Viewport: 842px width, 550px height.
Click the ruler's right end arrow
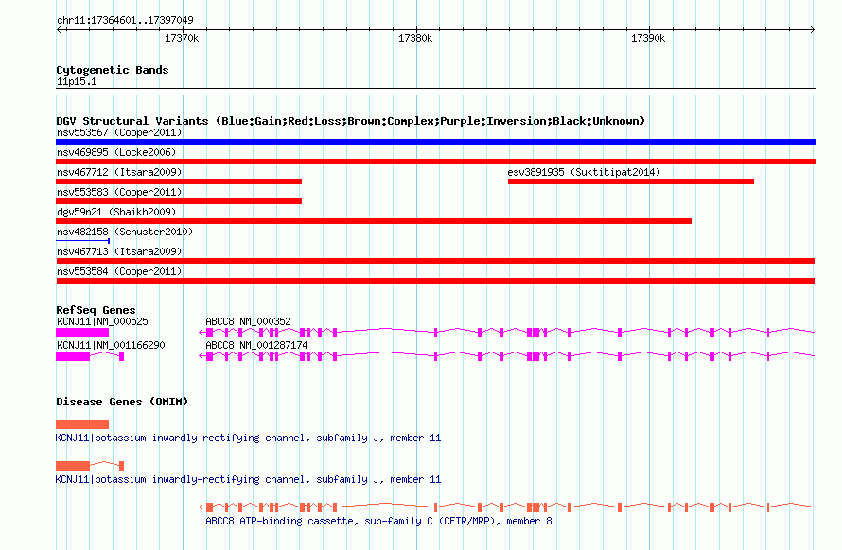(813, 29)
